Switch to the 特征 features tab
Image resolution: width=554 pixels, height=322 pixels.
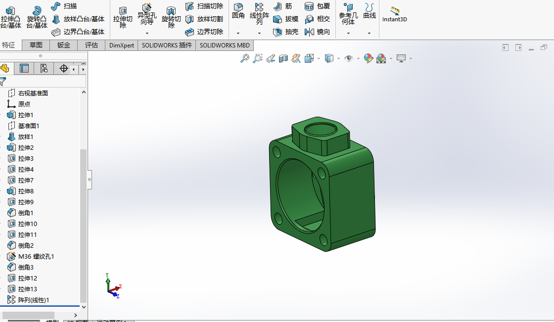9,45
